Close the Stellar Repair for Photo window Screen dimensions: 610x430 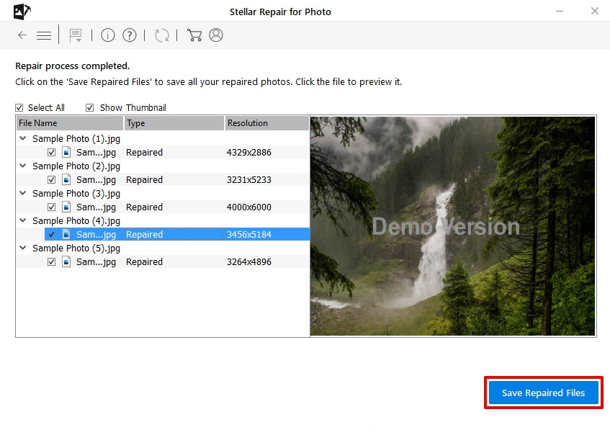594,12
